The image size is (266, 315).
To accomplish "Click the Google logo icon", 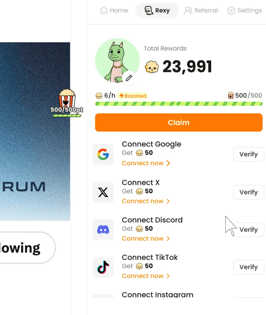I will [103, 154].
